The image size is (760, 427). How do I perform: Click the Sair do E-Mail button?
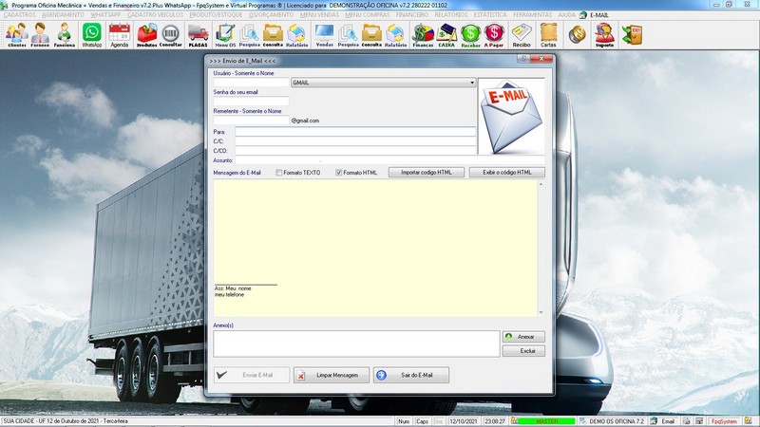(x=411, y=375)
